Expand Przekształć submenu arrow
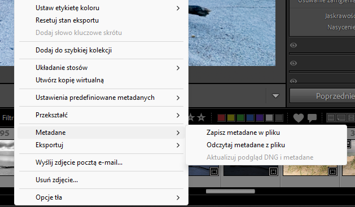This screenshot has width=355, height=207. pyautogui.click(x=178, y=116)
